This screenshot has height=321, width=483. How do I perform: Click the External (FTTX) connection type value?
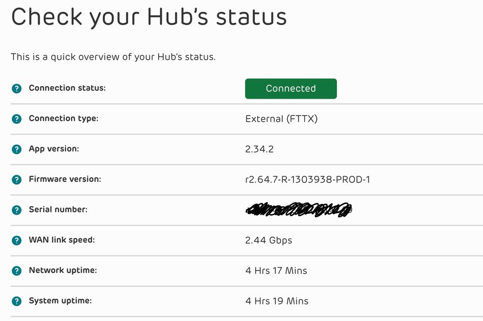pyautogui.click(x=281, y=118)
